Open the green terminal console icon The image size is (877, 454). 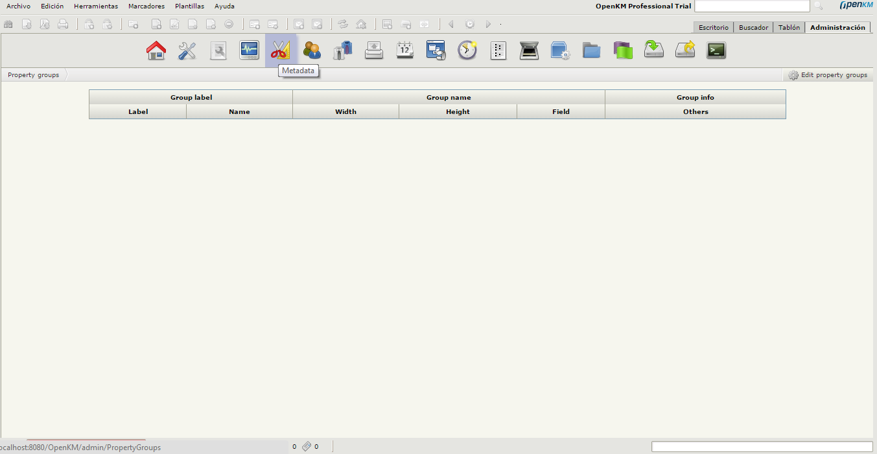tap(716, 51)
